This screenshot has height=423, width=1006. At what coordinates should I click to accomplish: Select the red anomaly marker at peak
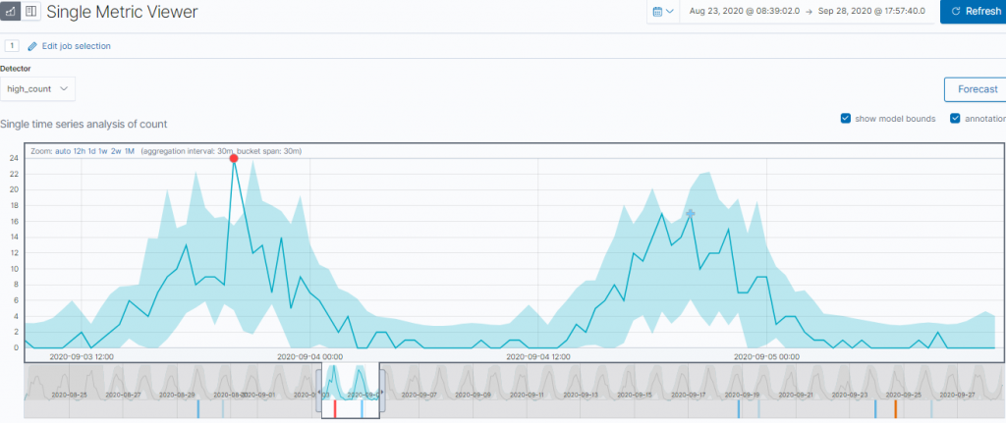point(234,158)
